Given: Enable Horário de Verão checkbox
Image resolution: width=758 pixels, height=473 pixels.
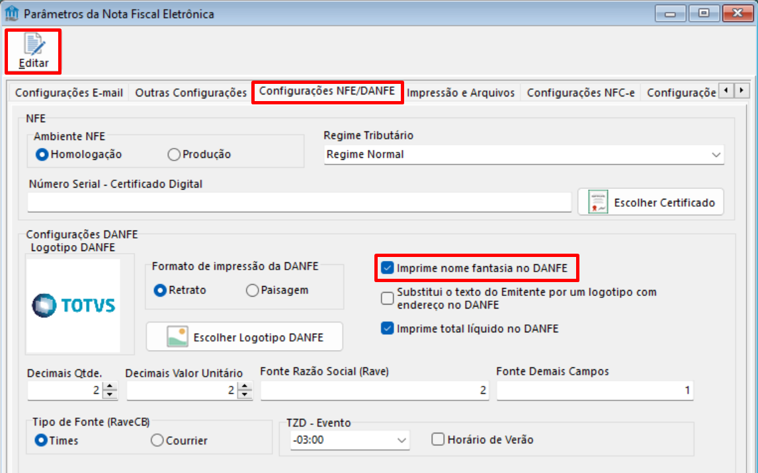Looking at the screenshot, I should [x=438, y=440].
